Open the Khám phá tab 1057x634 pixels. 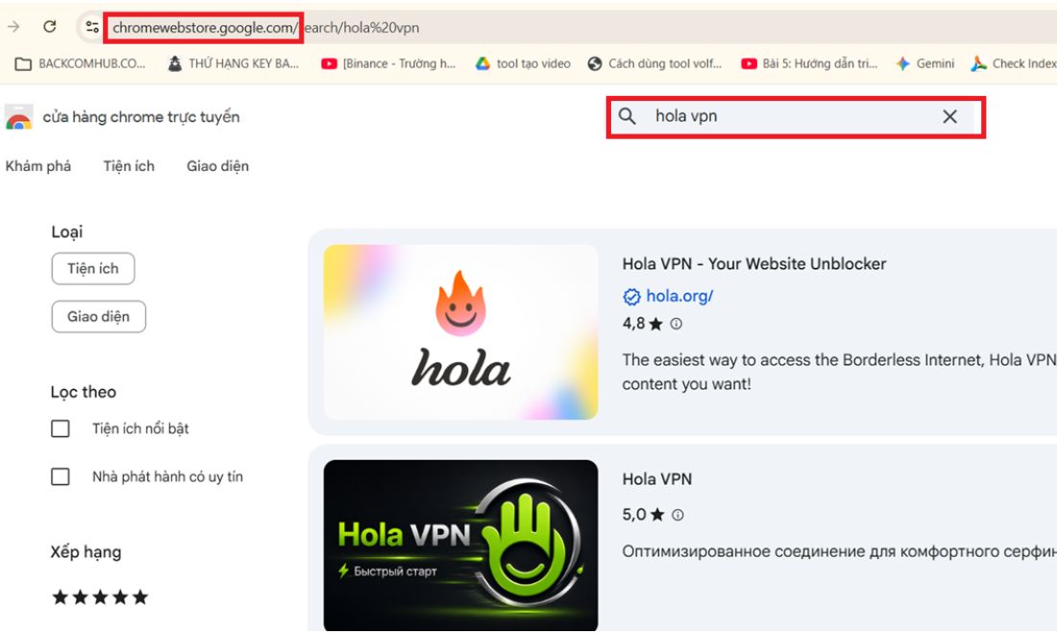pyautogui.click(x=38, y=166)
